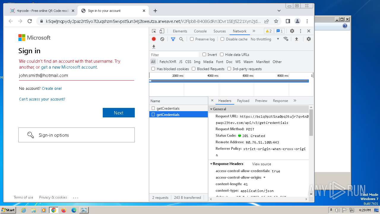Expand more DevTools panels chevron
Viewport: 380px width, 214px height.
(x=254, y=31)
